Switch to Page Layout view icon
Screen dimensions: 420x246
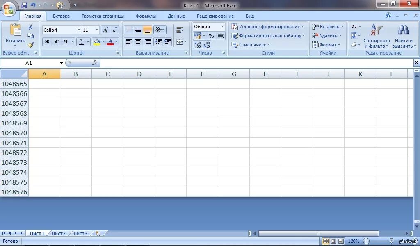(x=333, y=241)
